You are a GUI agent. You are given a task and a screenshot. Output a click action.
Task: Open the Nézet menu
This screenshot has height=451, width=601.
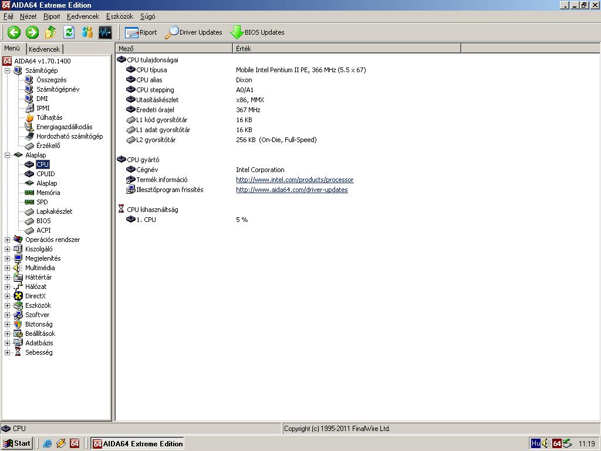[28, 16]
